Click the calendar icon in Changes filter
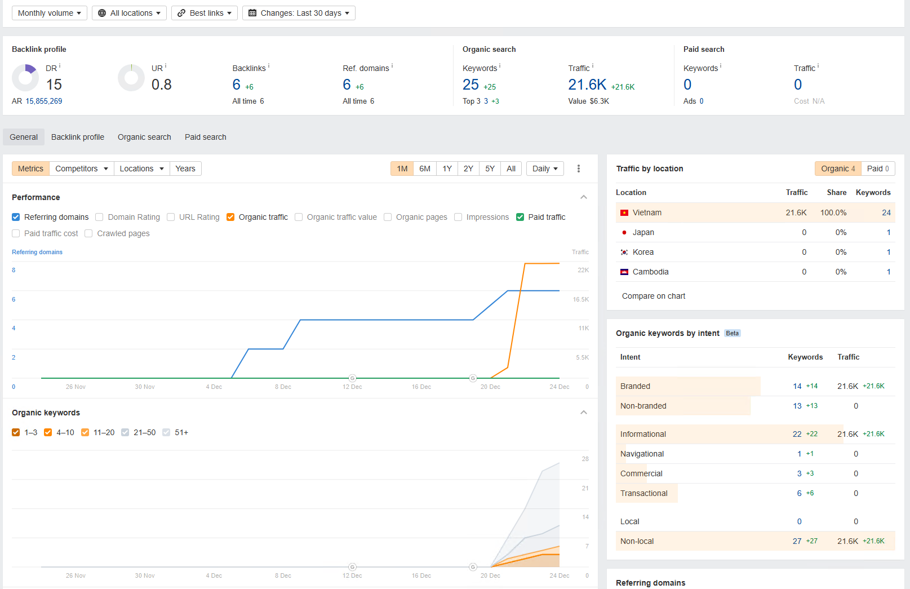Image resolution: width=910 pixels, height=589 pixels. (252, 13)
